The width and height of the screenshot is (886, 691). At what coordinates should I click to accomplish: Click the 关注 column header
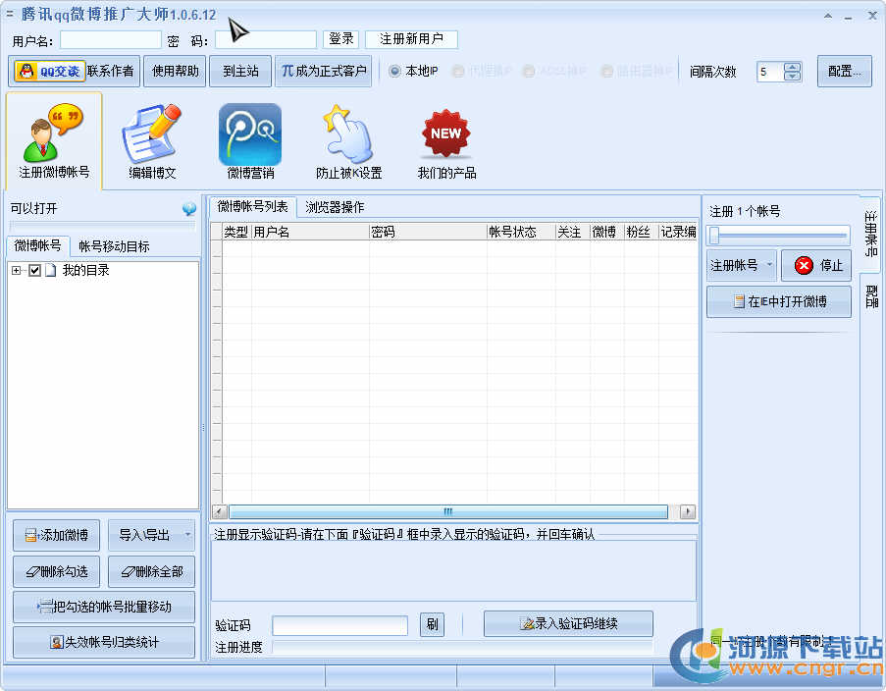[x=572, y=232]
